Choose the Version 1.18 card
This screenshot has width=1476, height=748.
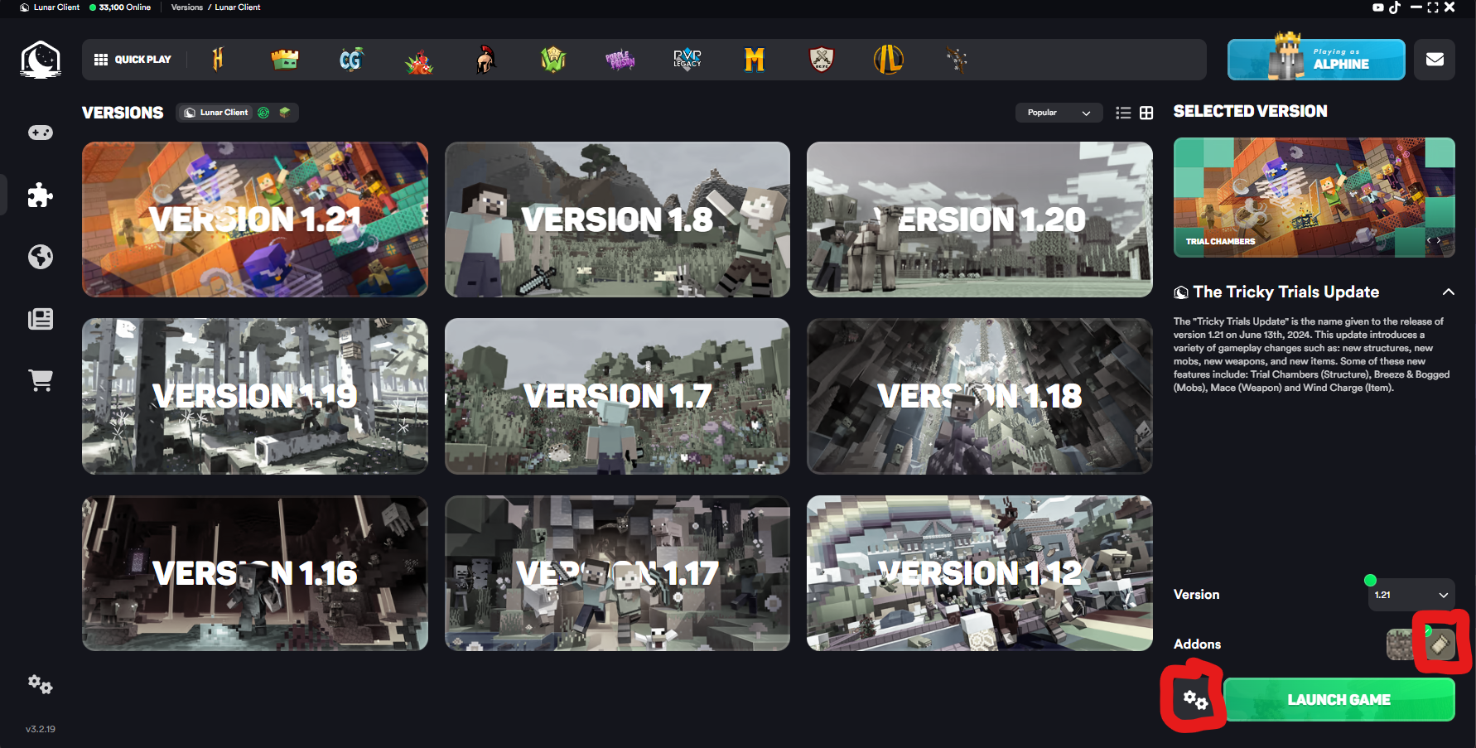980,396
